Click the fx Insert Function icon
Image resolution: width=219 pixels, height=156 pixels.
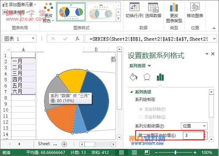point(77,39)
